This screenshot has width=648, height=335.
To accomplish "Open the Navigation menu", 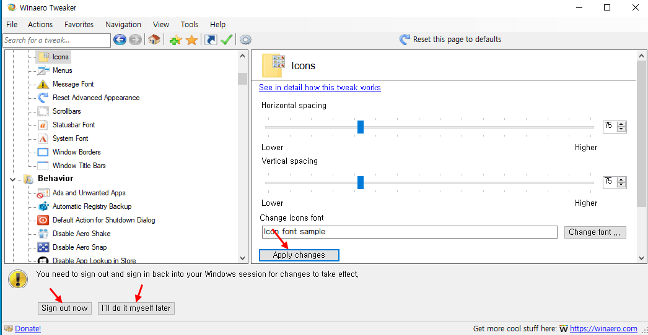I will click(x=123, y=24).
